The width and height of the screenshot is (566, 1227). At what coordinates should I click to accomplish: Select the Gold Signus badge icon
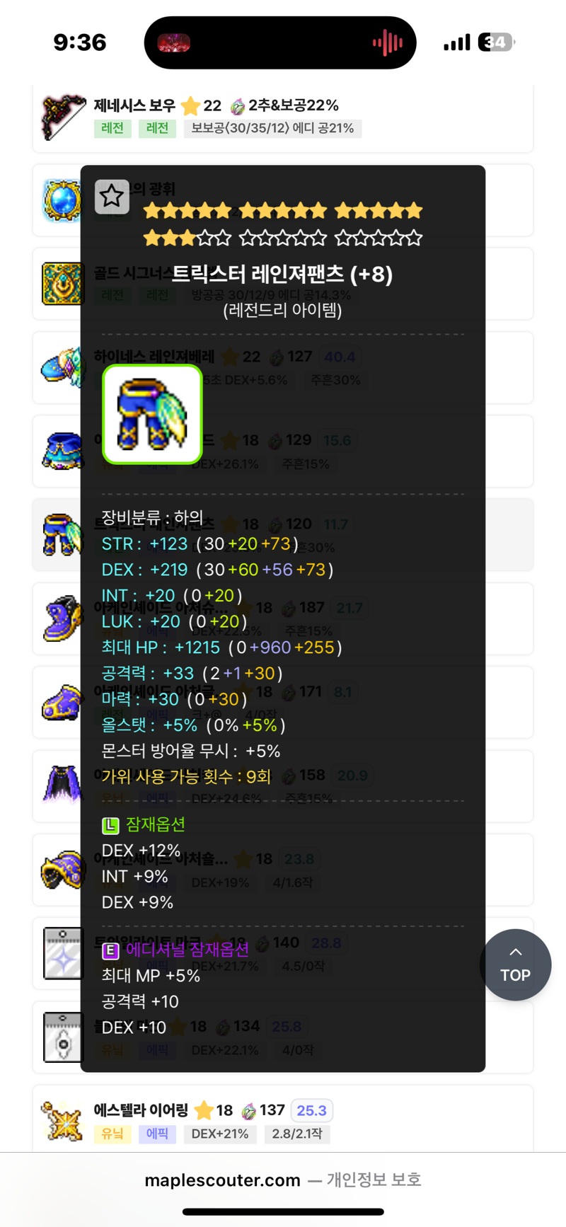[62, 284]
